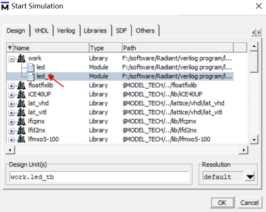Confirm with the OK button
Viewport: 266px width, 212px height.
[x=222, y=203]
